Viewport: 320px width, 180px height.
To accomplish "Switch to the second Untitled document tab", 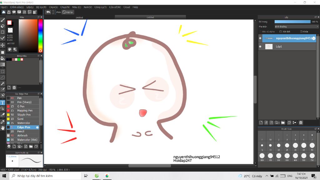I will pos(150,17).
